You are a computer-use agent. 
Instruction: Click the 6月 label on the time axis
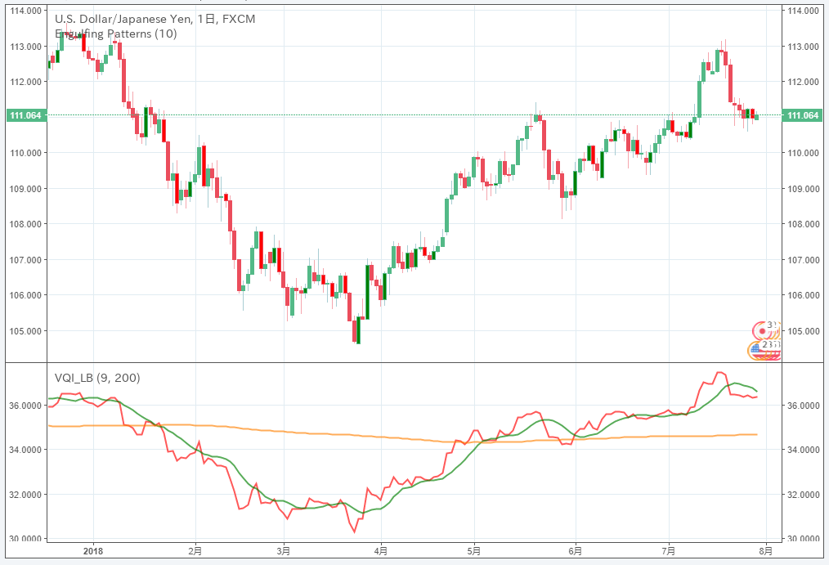point(575,552)
